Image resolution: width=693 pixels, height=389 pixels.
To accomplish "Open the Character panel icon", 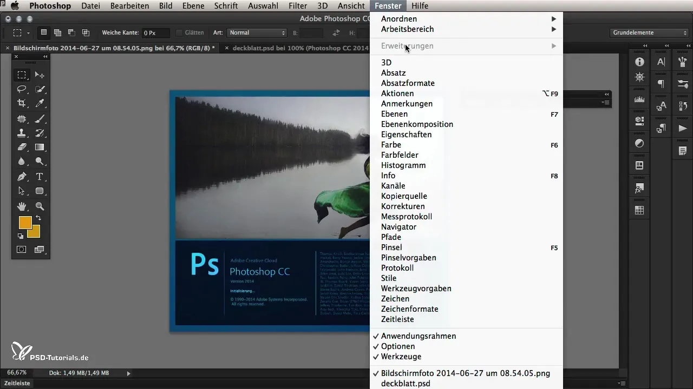I will click(661, 62).
